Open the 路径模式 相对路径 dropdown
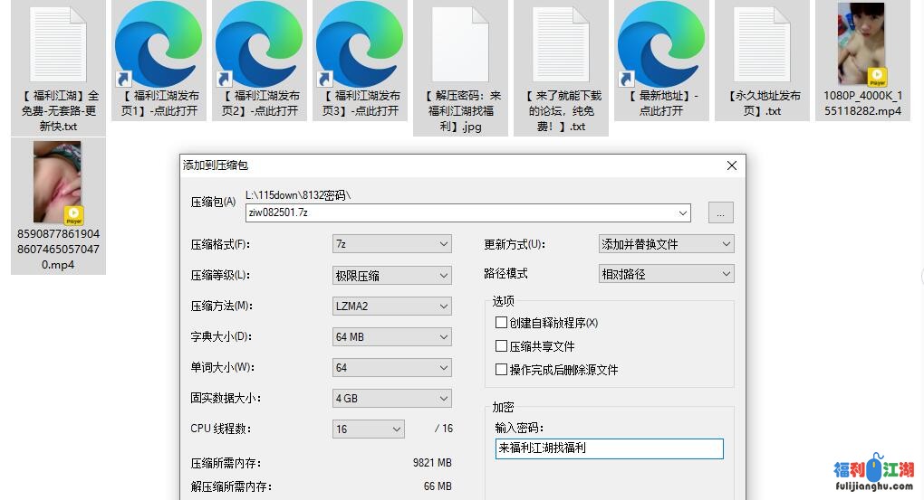 coord(666,274)
